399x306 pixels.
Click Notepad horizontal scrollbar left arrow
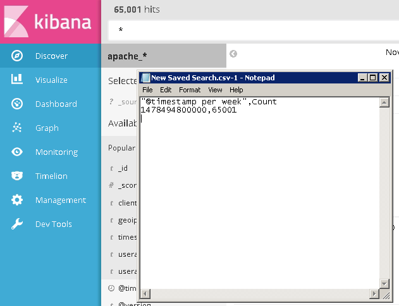click(x=145, y=294)
